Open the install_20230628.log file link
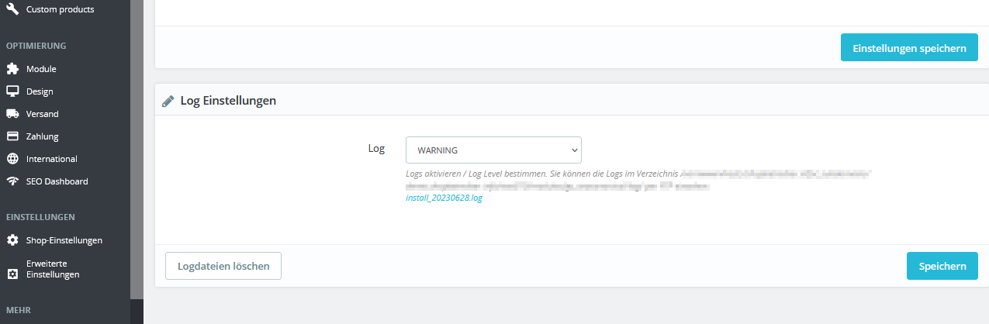The height and width of the screenshot is (324, 989). (444, 198)
